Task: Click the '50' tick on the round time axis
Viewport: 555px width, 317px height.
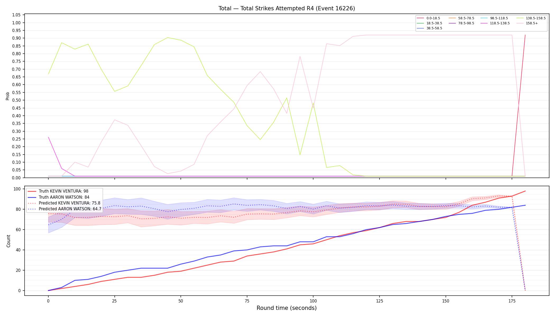Action: click(x=181, y=301)
